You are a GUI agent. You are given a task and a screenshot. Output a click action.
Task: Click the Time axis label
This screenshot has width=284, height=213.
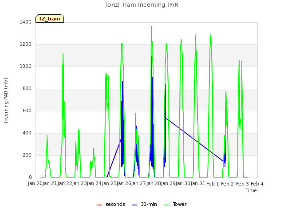(x=251, y=190)
